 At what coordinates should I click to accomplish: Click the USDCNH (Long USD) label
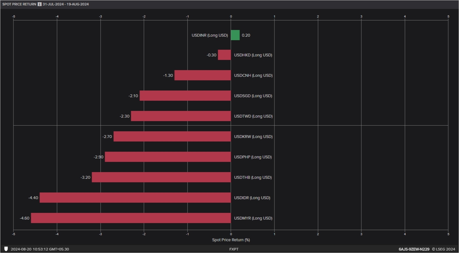click(x=253, y=76)
